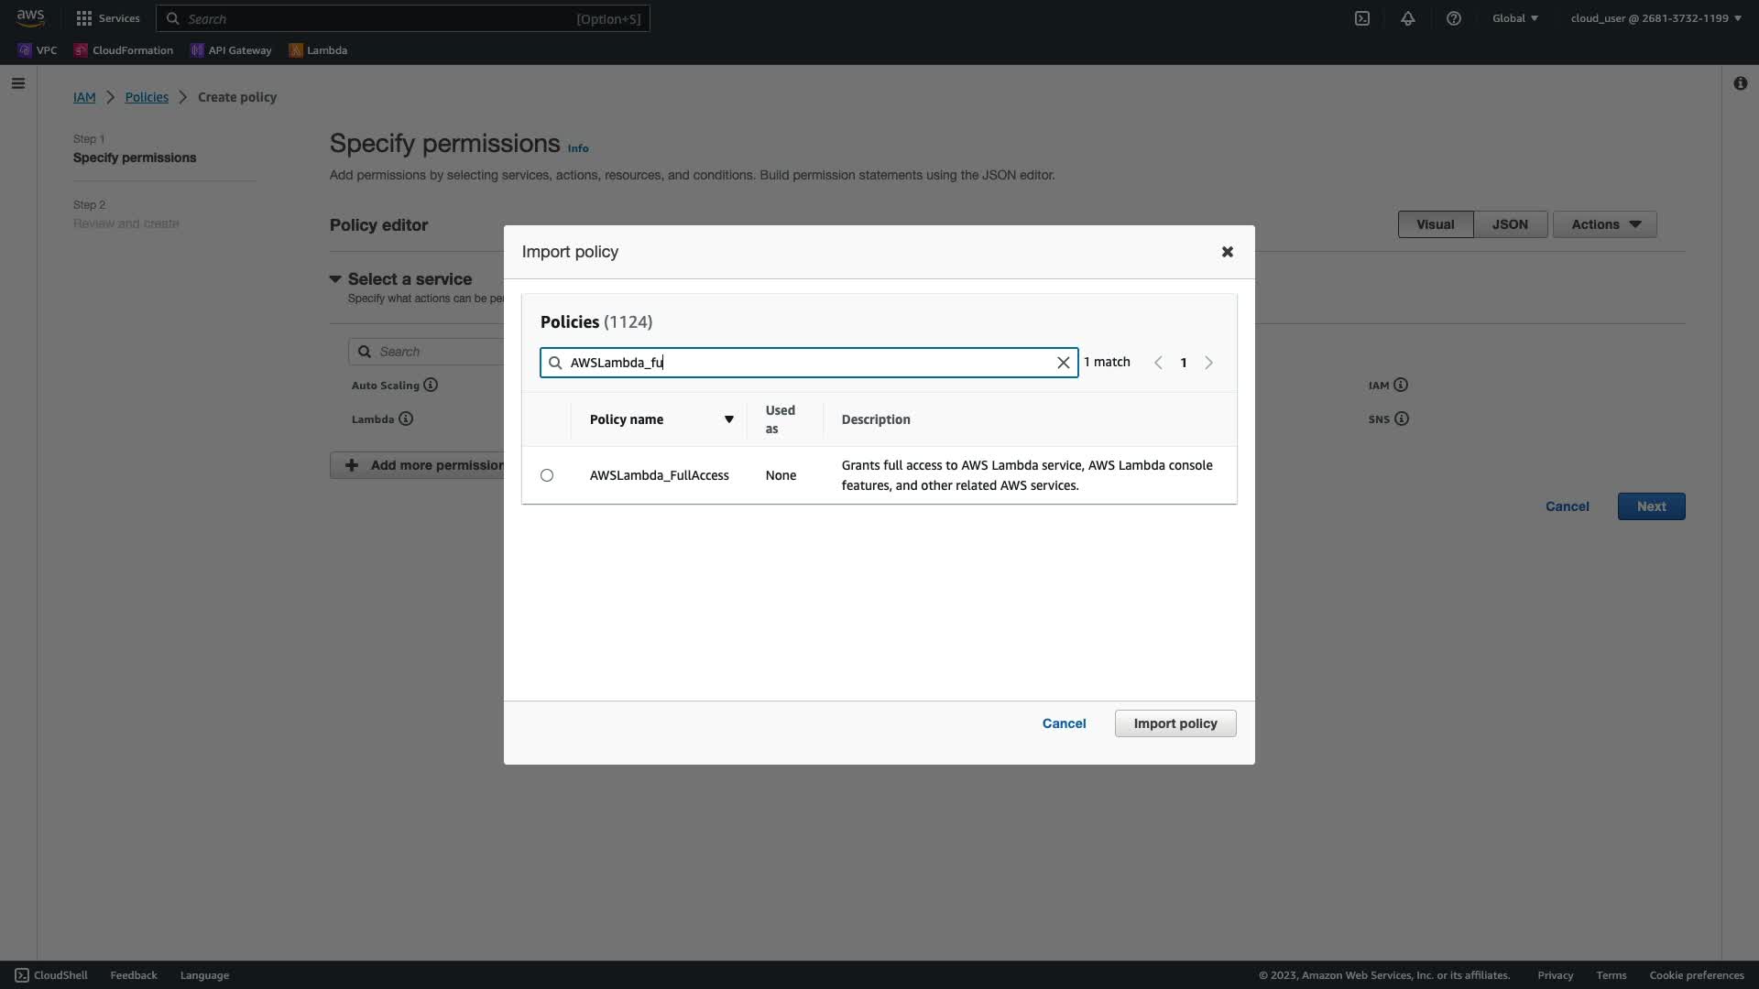Screen dimensions: 1759x989
Task: Toggle the side navigation hamburger menu
Action: 18,83
